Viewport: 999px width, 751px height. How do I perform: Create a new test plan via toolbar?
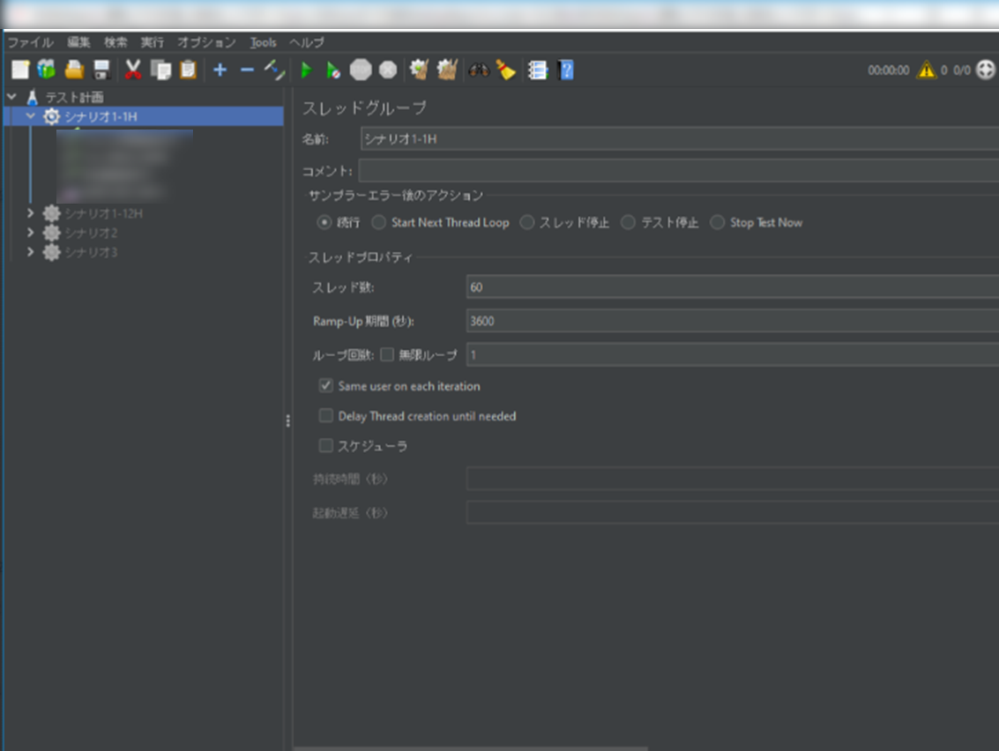pyautogui.click(x=20, y=70)
